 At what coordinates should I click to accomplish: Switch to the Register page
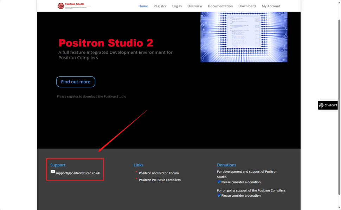(x=160, y=6)
